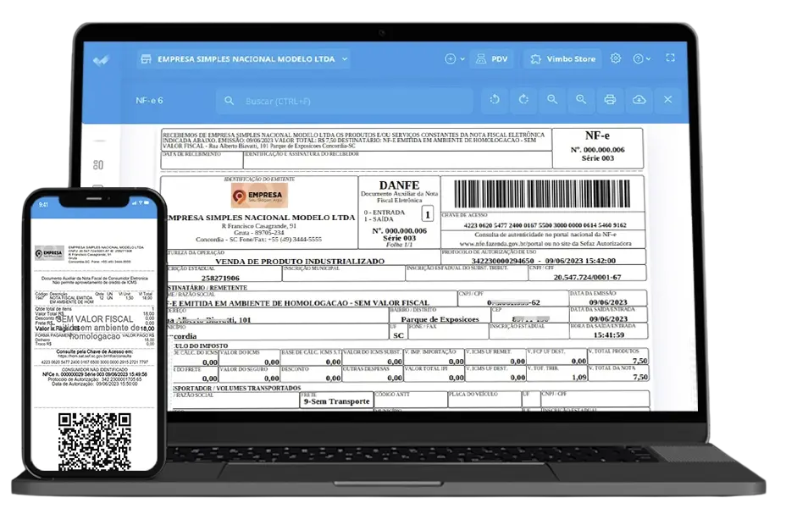Click the Vimbo checkmark logo
Viewport: 786px width, 514px height.
pos(100,60)
